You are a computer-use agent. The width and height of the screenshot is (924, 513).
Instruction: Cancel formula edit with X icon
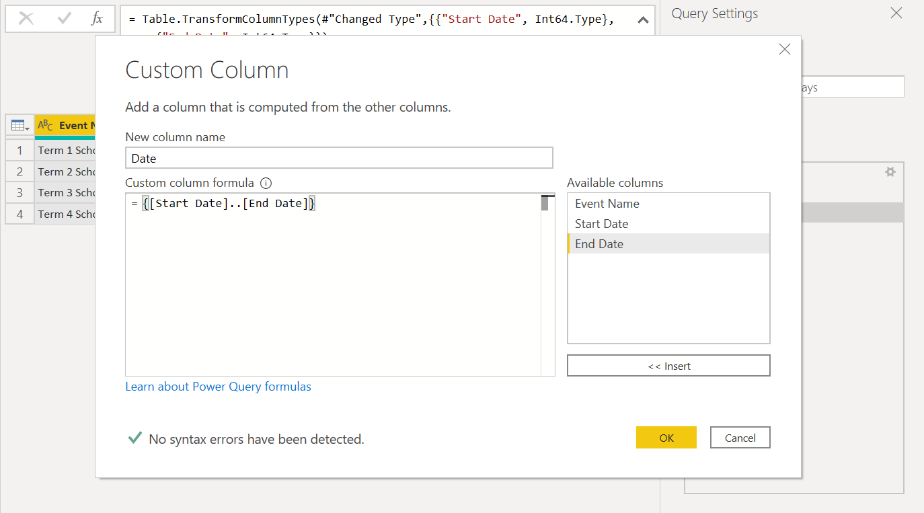click(26, 19)
